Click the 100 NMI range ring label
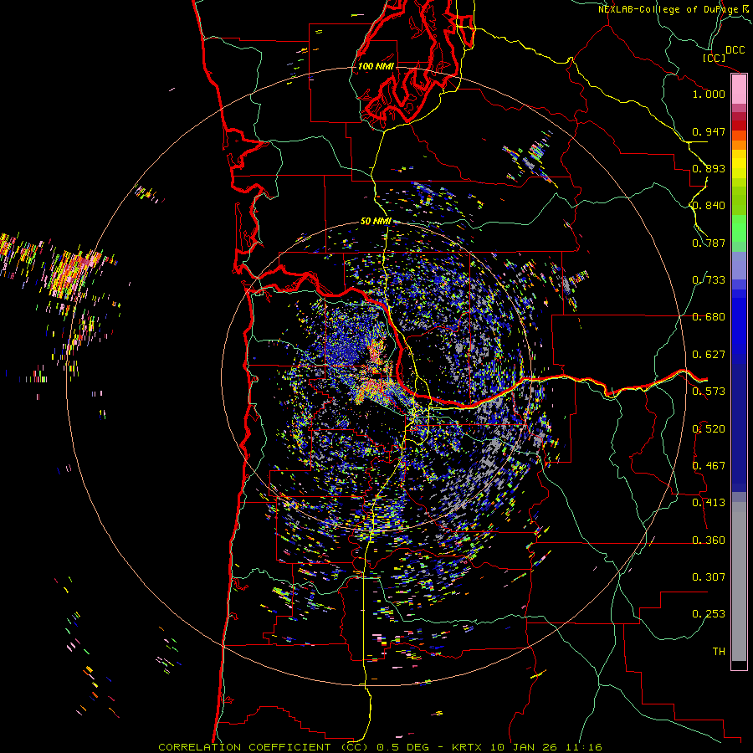This screenshot has width=753, height=753. click(x=376, y=66)
